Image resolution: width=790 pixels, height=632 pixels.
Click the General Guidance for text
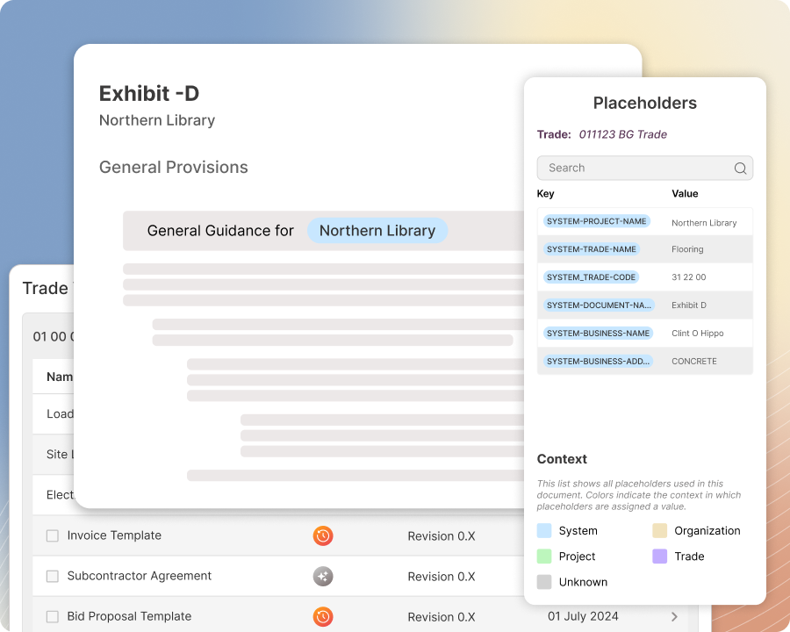click(x=220, y=230)
